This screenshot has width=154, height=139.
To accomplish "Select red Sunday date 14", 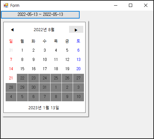I will [11, 69].
